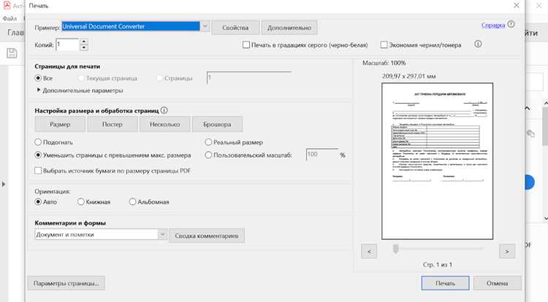Switch to Несколько pages mode
Image resolution: width=548 pixels, height=302 pixels.
pos(164,124)
